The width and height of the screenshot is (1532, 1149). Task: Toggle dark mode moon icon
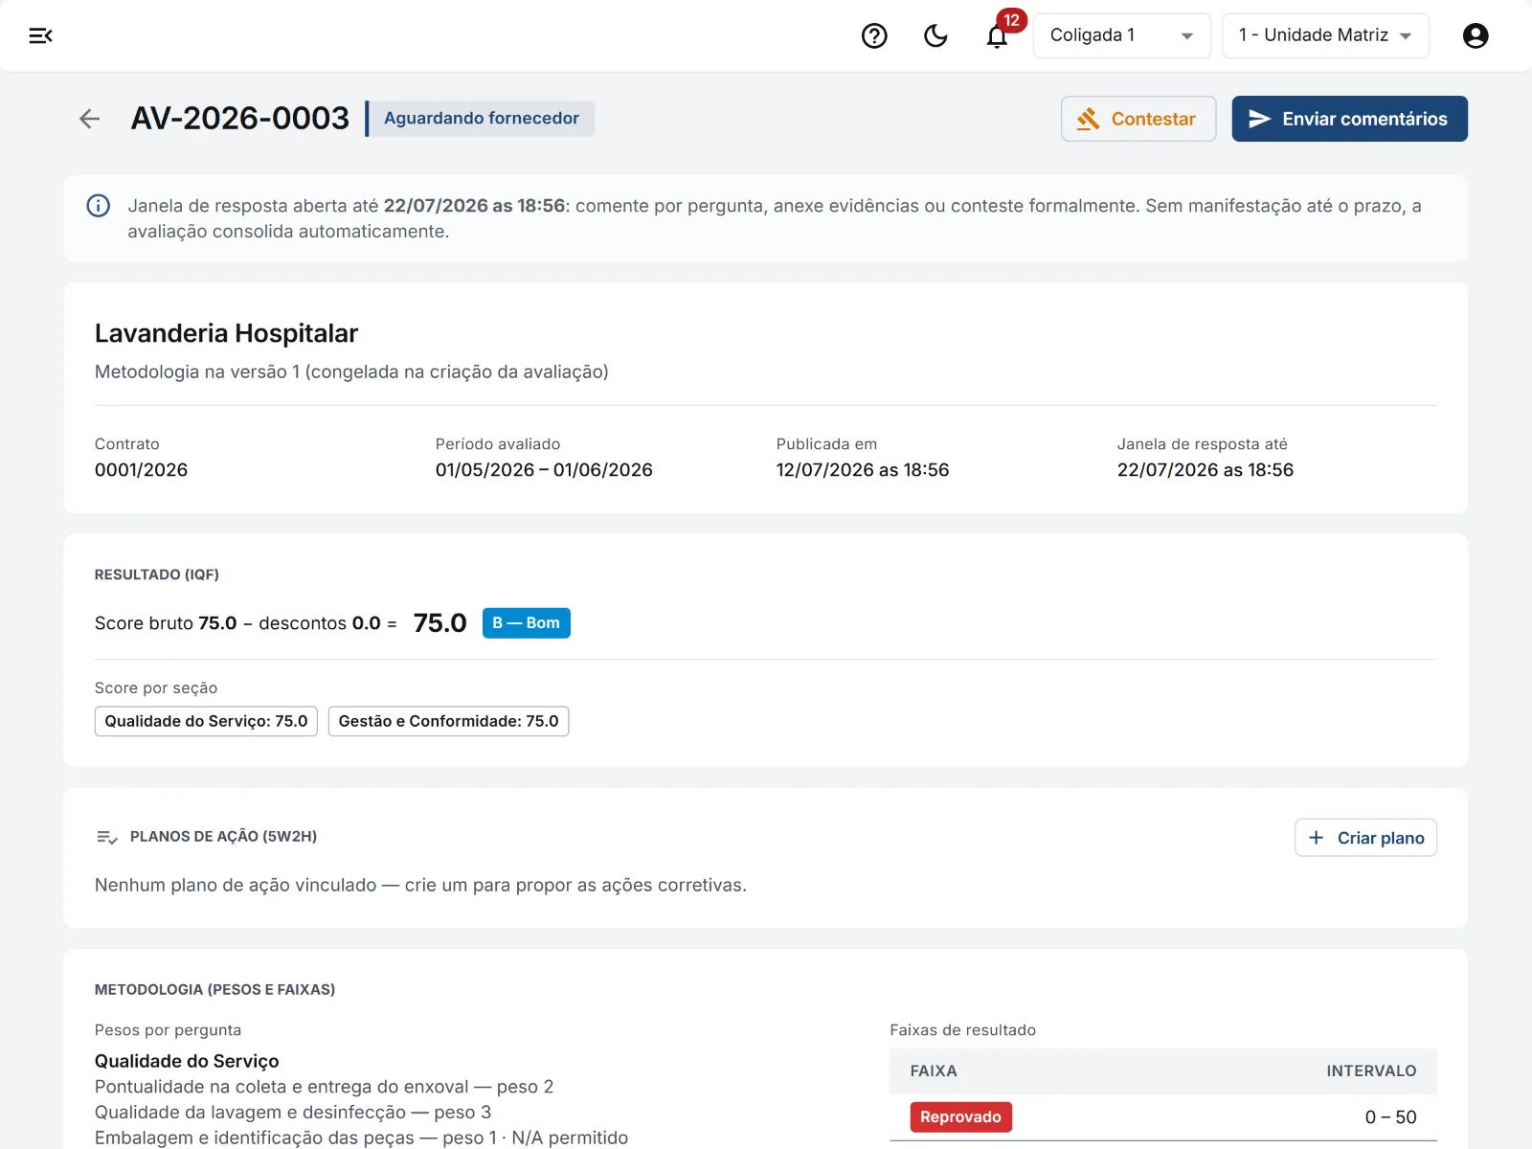click(935, 35)
